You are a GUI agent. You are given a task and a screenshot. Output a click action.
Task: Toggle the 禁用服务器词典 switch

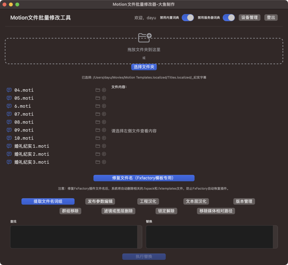pyautogui.click(x=229, y=18)
